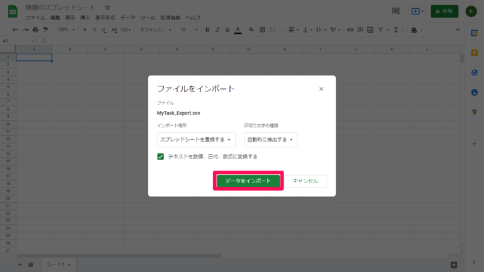The width and height of the screenshot is (484, 272).
Task: Open the デフォルト font dropdown
Action: (156, 30)
